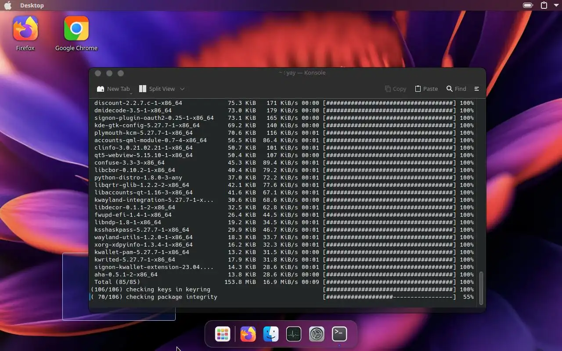Click 'aha-0.5.1-2-x86_64' text

click(x=126, y=275)
